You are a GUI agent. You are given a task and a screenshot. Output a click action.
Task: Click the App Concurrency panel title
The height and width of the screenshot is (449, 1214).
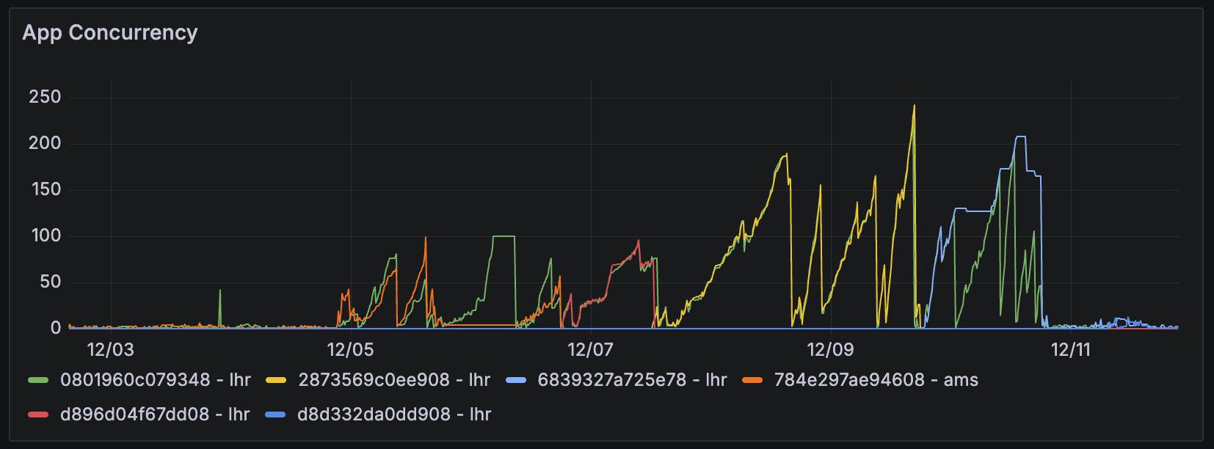click(110, 33)
